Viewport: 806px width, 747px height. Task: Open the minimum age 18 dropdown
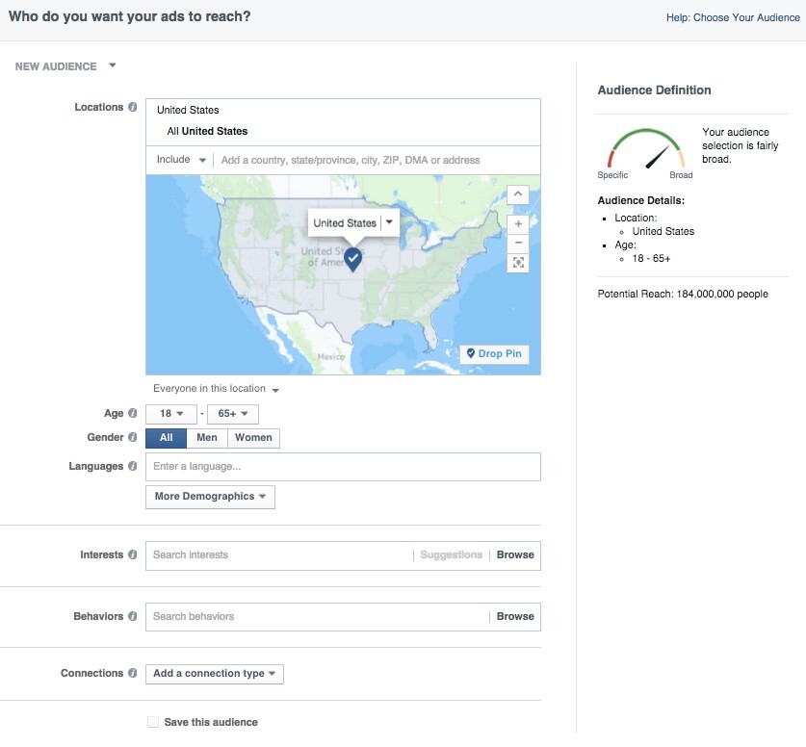(171, 415)
